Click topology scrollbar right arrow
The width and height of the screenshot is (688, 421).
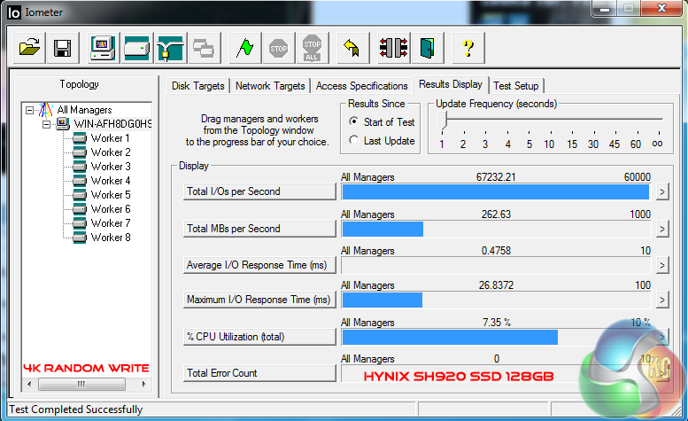(x=143, y=384)
